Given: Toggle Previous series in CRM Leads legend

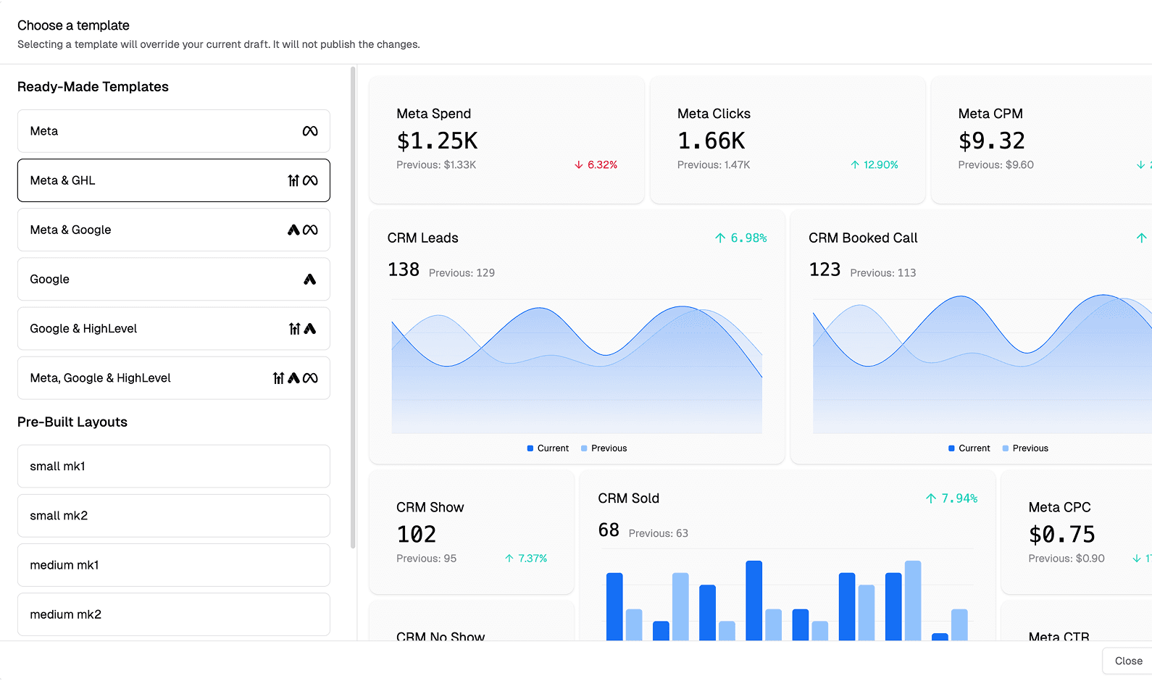Looking at the screenshot, I should point(604,448).
